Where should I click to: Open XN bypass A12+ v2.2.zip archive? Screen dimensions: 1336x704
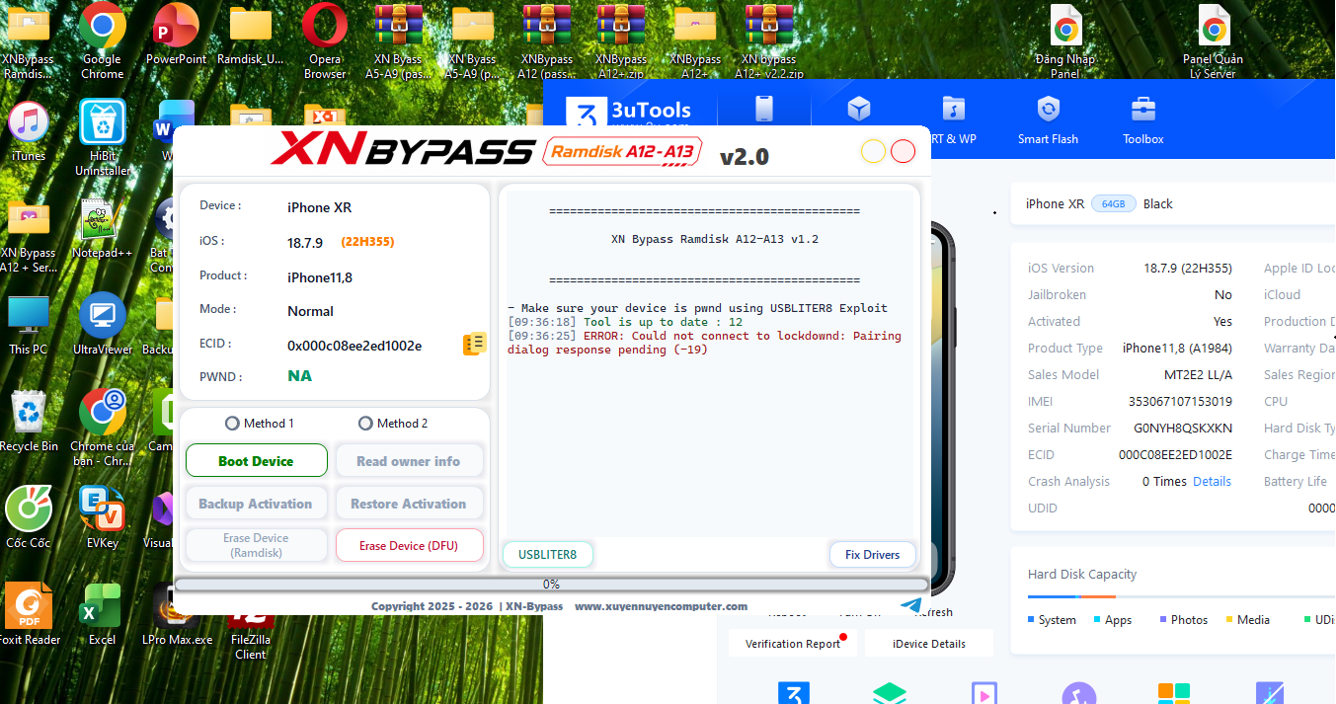[769, 41]
